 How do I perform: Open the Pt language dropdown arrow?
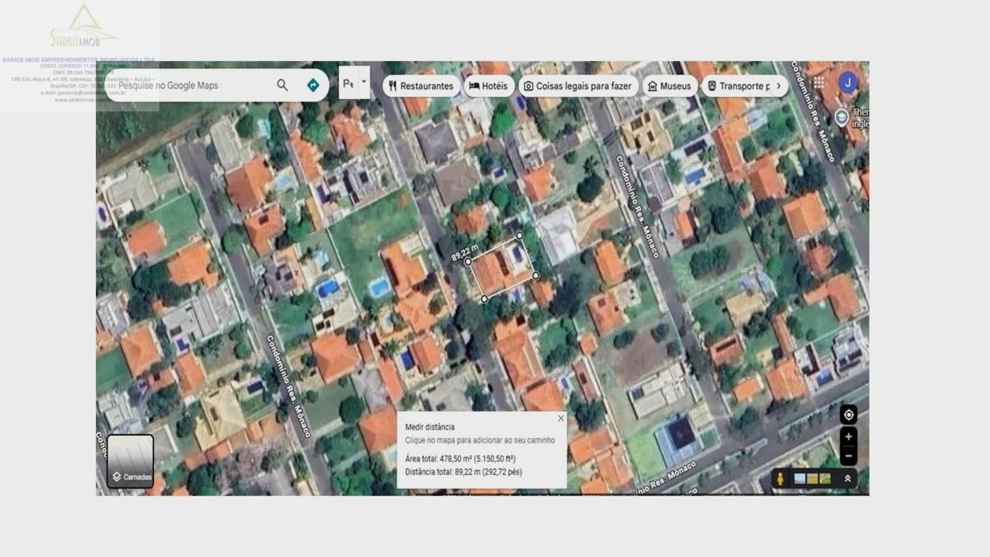pyautogui.click(x=363, y=82)
